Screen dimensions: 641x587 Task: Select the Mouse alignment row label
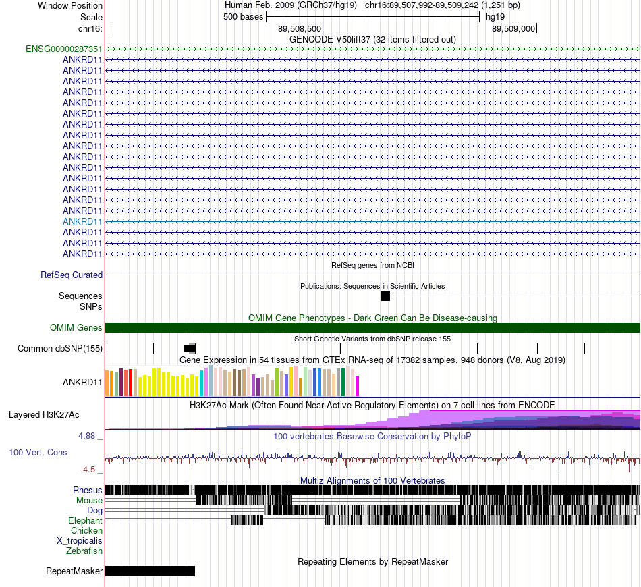pos(89,501)
